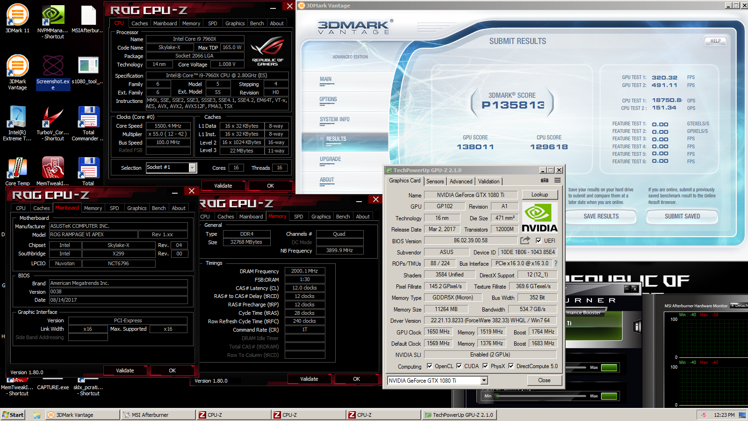Toggle the PhysX checkbox
Screen dimensions: 748x421
(x=485, y=366)
